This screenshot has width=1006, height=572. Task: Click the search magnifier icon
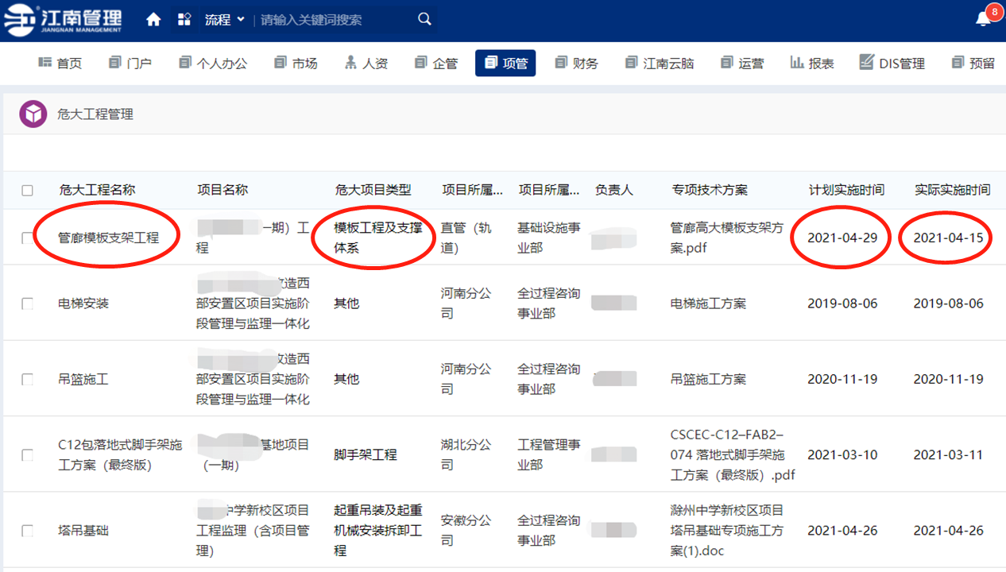point(425,20)
